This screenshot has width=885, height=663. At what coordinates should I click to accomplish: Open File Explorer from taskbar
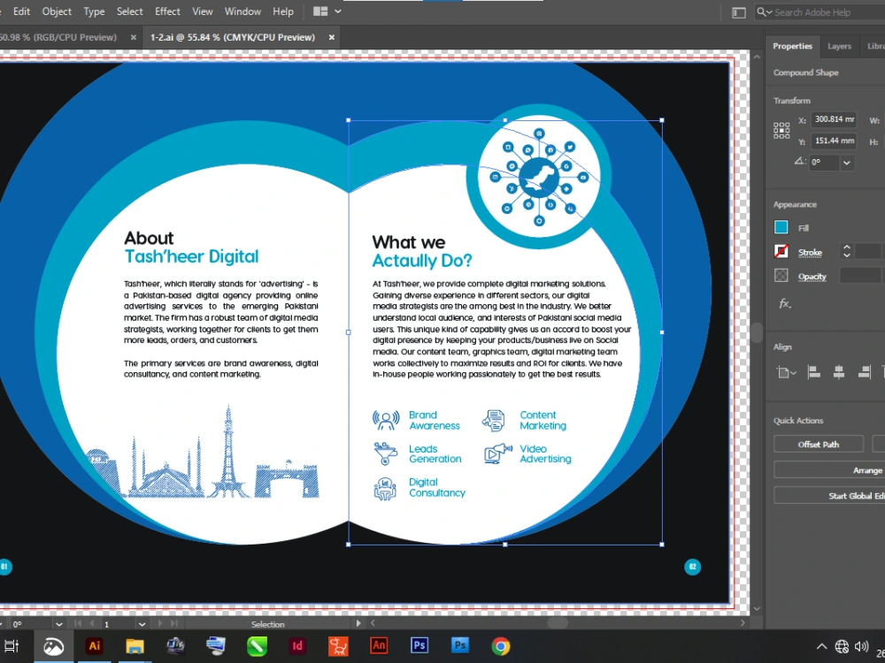click(x=135, y=646)
